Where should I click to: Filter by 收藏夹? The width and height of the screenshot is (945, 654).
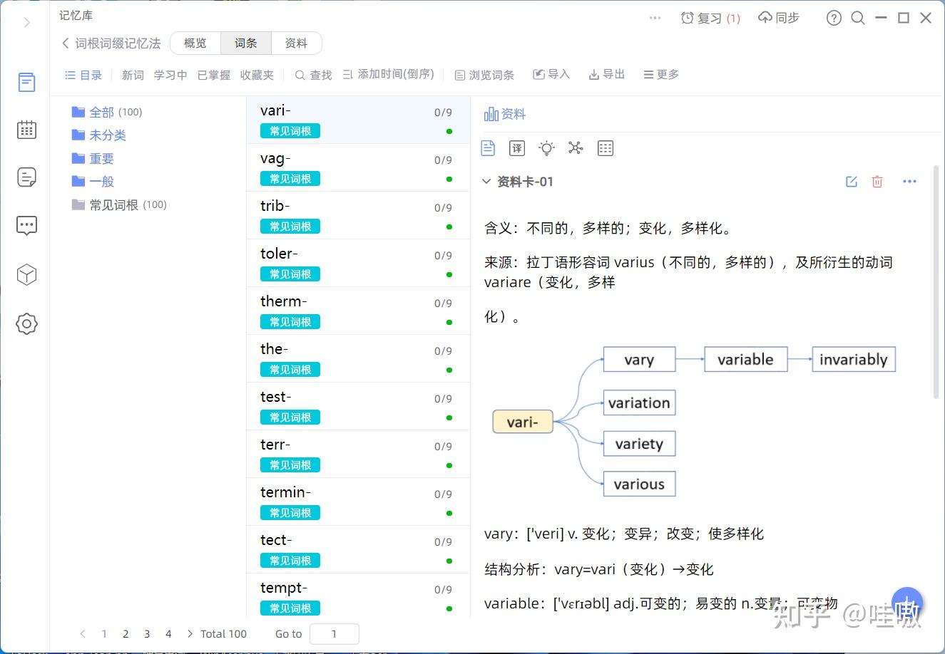257,75
